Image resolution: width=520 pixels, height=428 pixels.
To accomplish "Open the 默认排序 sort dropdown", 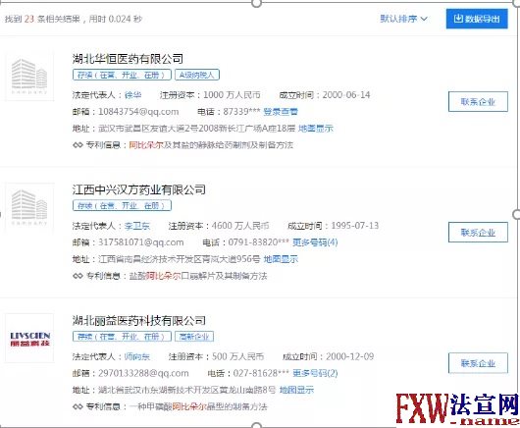I will [403, 19].
